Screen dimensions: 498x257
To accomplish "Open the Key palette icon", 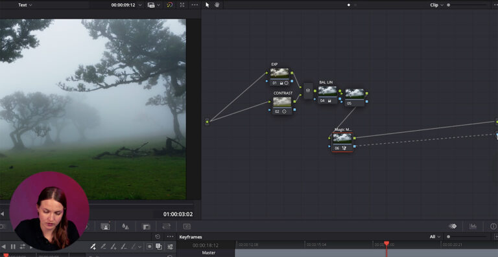I will (146, 227).
